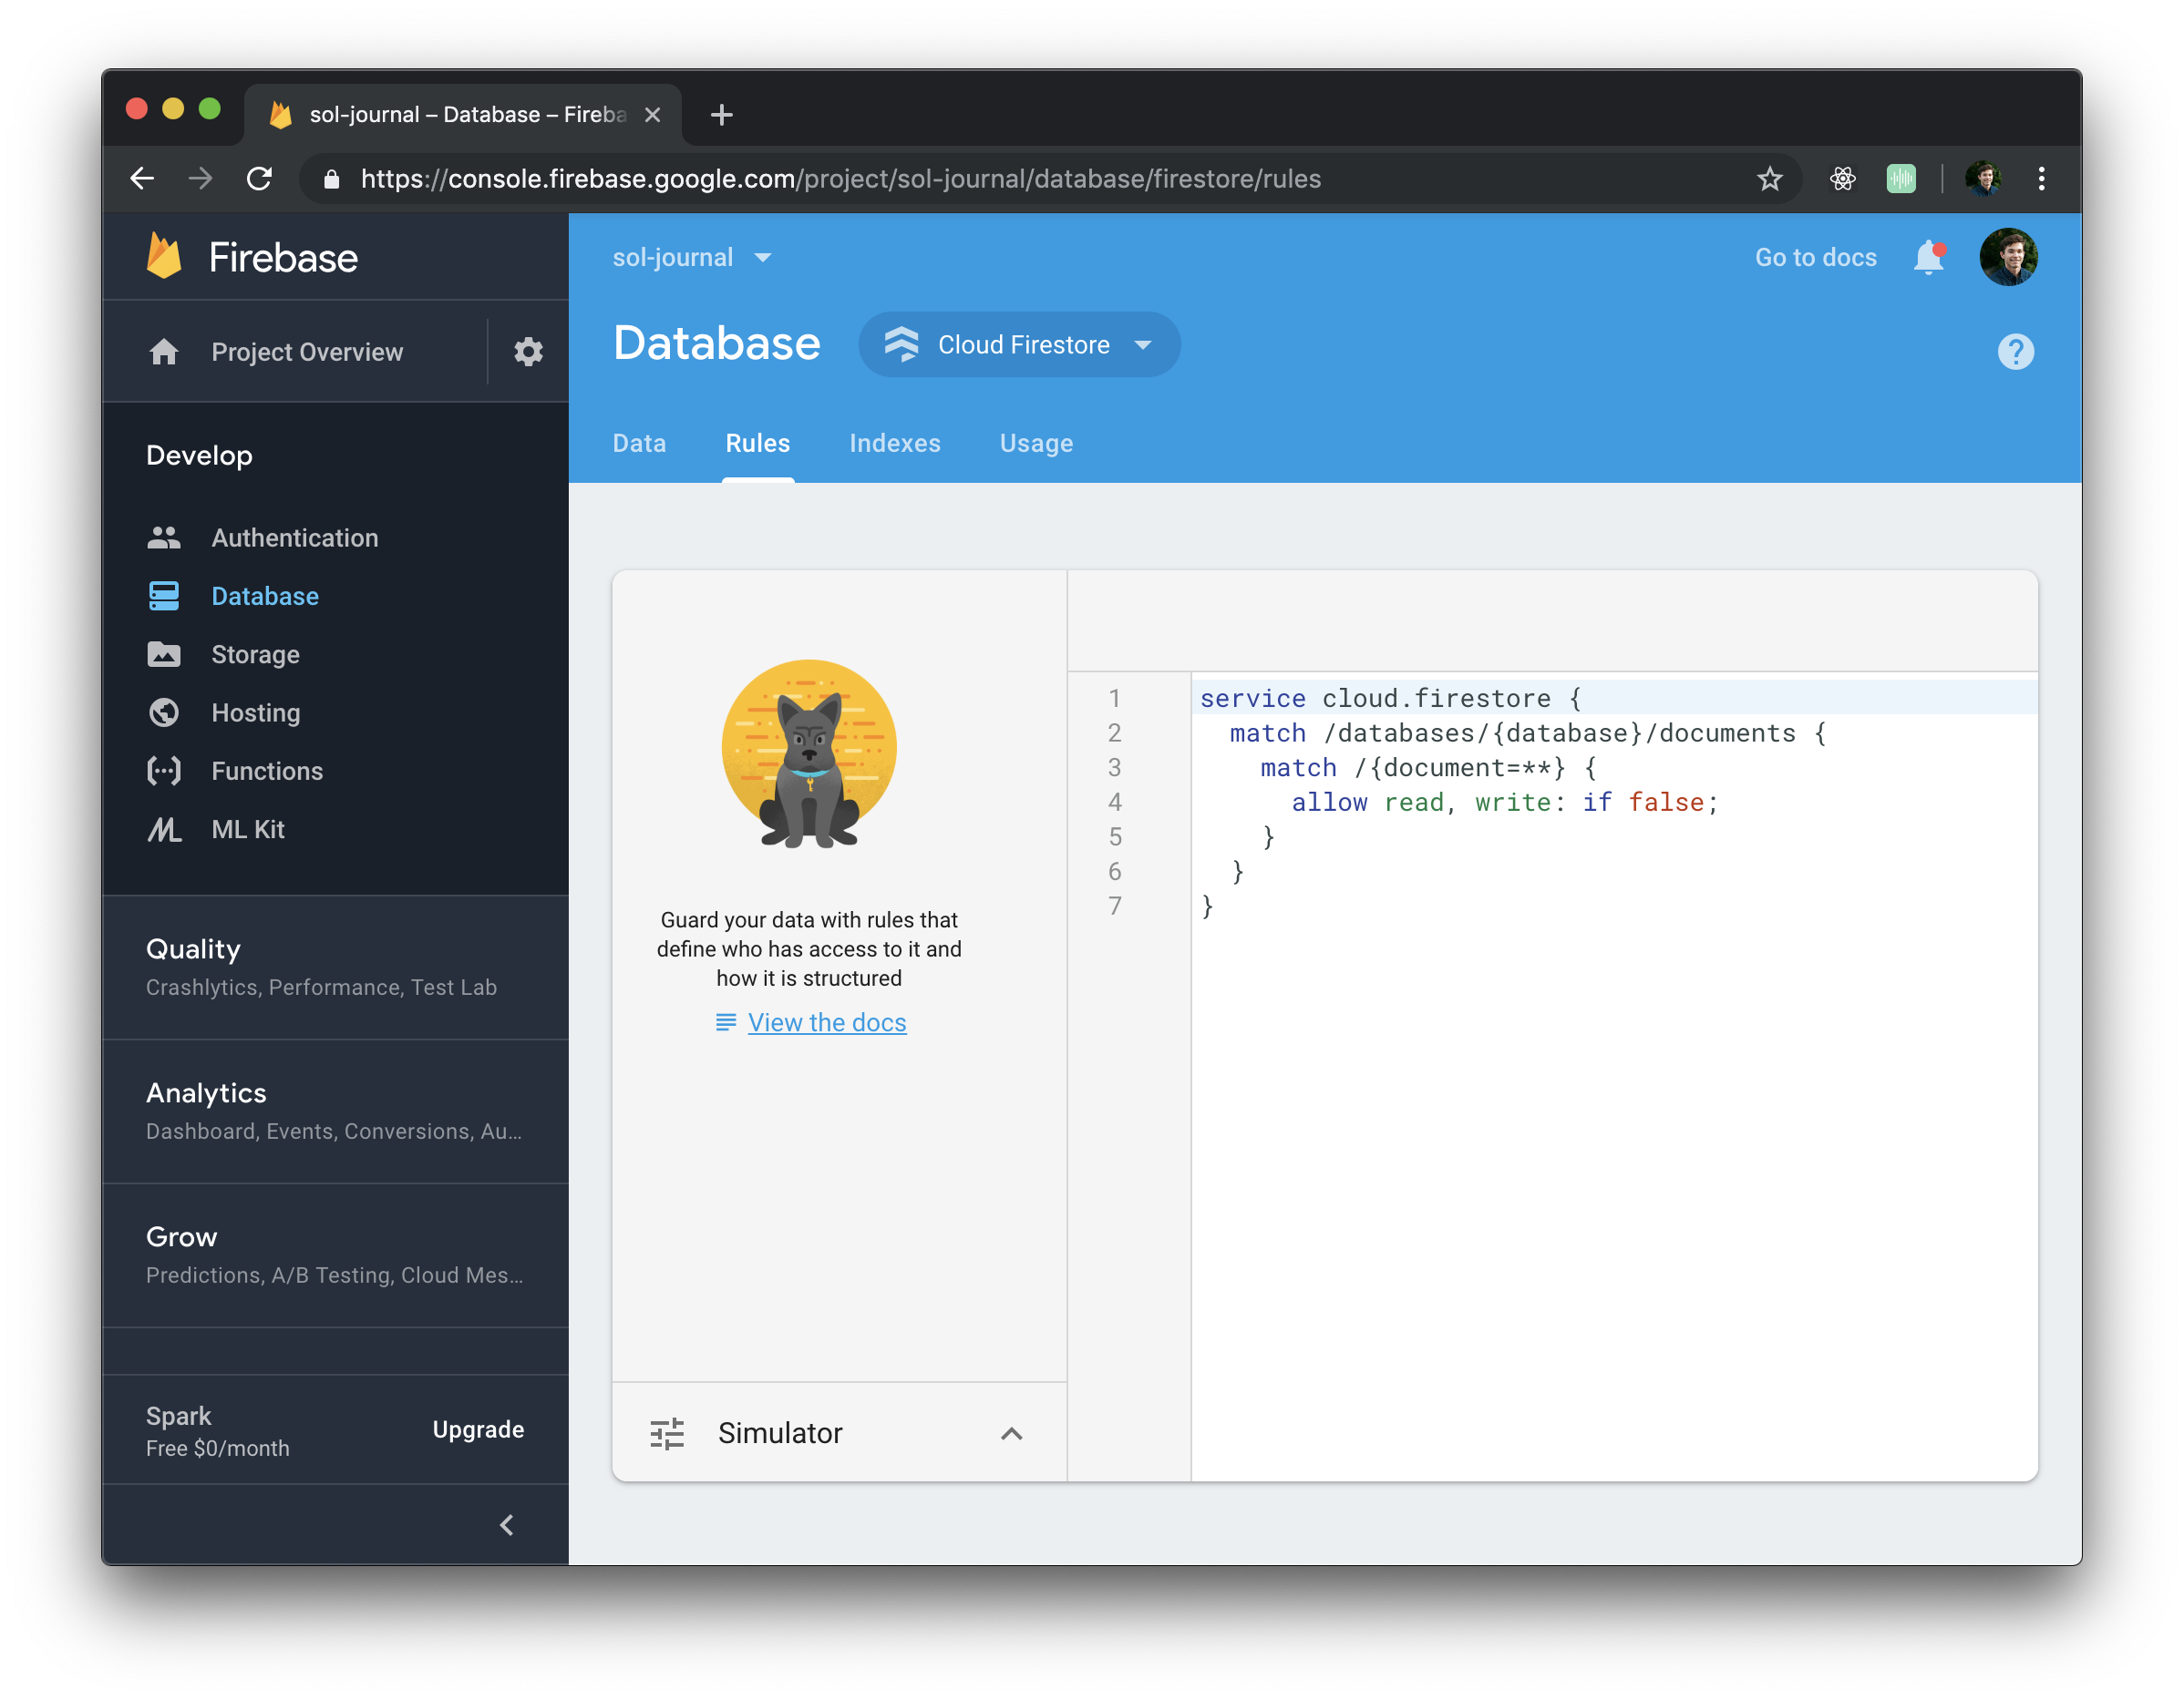Open the help question mark icon
Viewport: 2184px width, 1700px height.
coord(2015,352)
